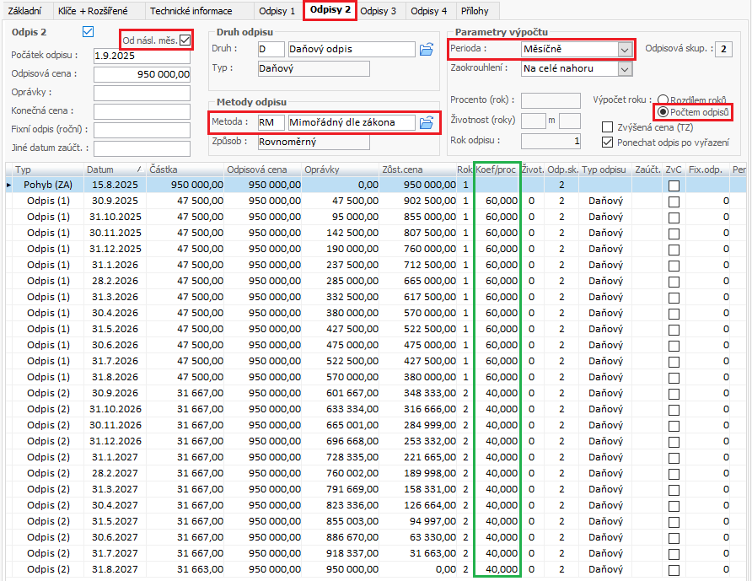Toggle the Odpis 2 checkbox
This screenshot has width=752, height=581.
pyautogui.click(x=88, y=32)
